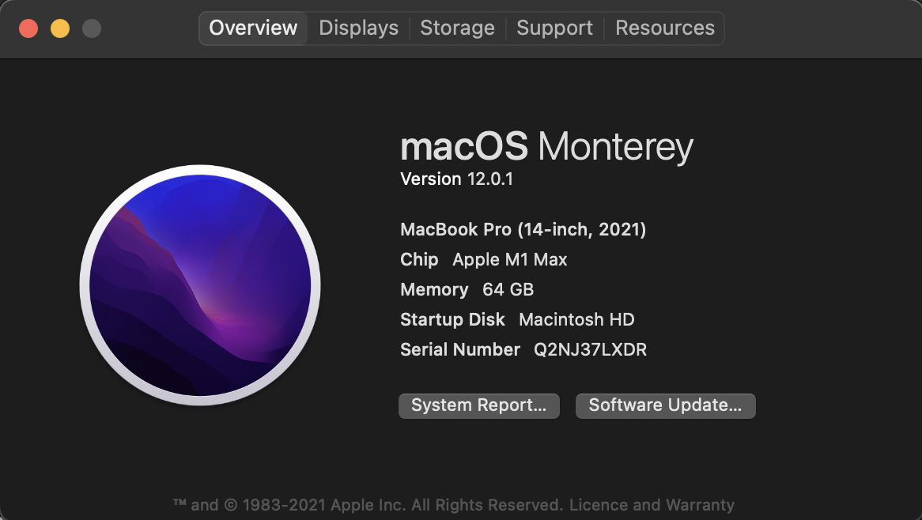Click the Apple M1 Max chip value
Image resolution: width=922 pixels, height=520 pixels.
(509, 260)
